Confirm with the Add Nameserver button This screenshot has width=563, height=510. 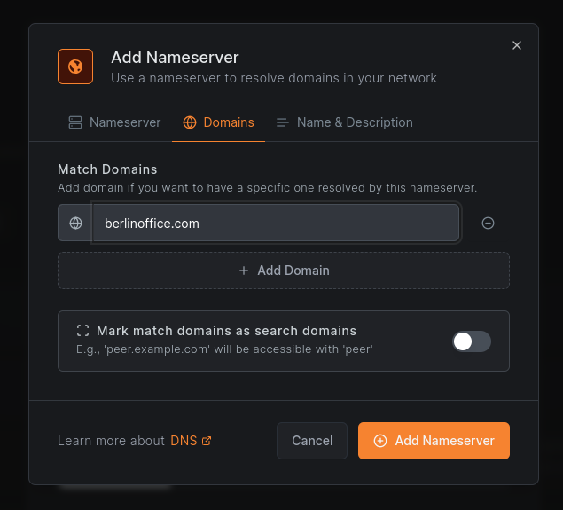pyautogui.click(x=434, y=441)
